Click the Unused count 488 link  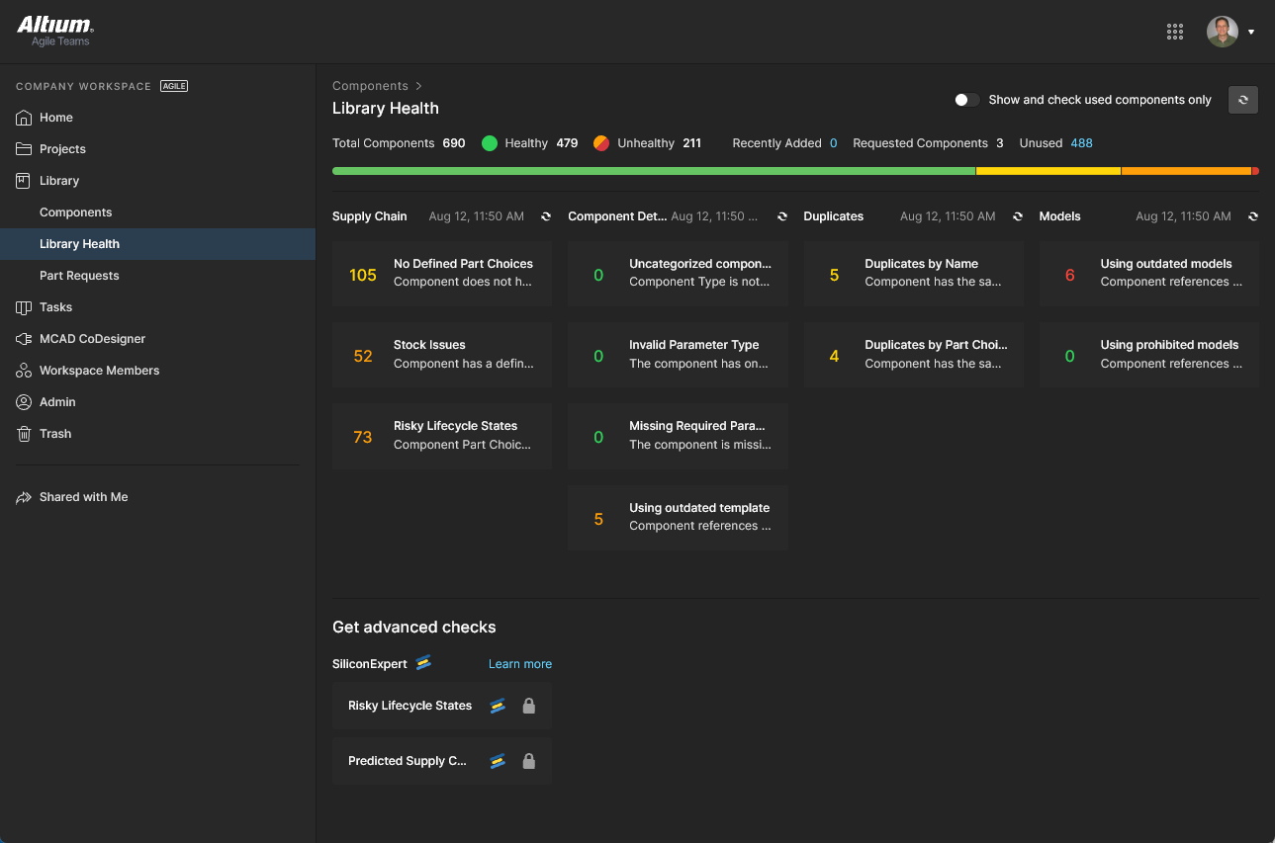(x=1081, y=143)
